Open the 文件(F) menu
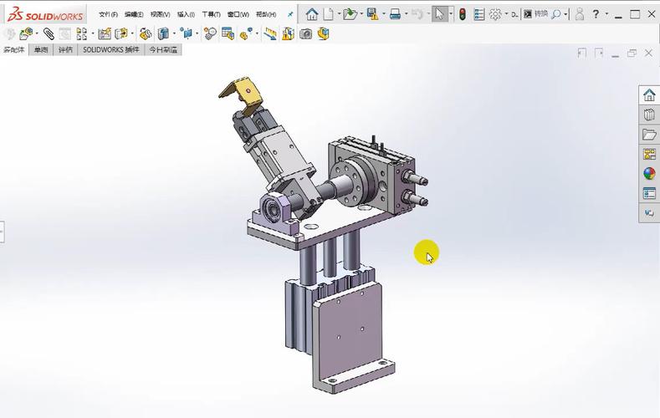This screenshot has width=660, height=418. click(x=109, y=14)
